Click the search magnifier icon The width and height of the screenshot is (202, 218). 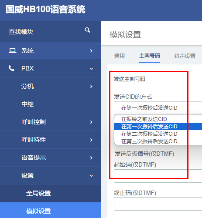click(x=87, y=30)
